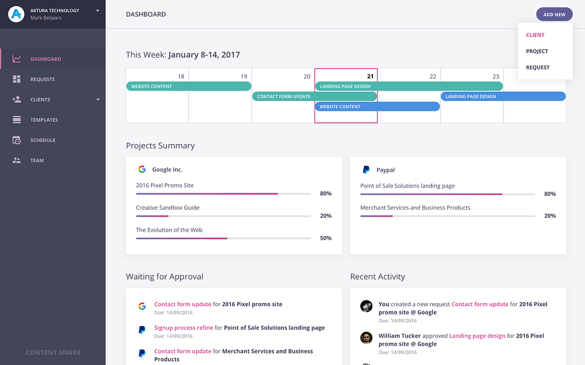
Task: Click the Team people icon
Action: tap(17, 161)
